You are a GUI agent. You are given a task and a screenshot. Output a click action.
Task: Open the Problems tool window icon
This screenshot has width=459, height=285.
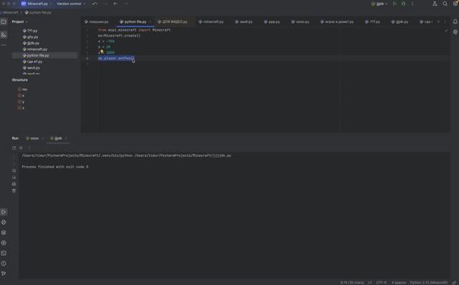coord(4,264)
